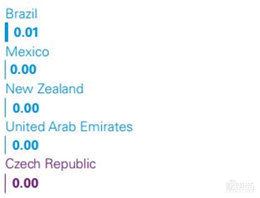Click the thin bar marker beside Mexico's value

coord(5,70)
